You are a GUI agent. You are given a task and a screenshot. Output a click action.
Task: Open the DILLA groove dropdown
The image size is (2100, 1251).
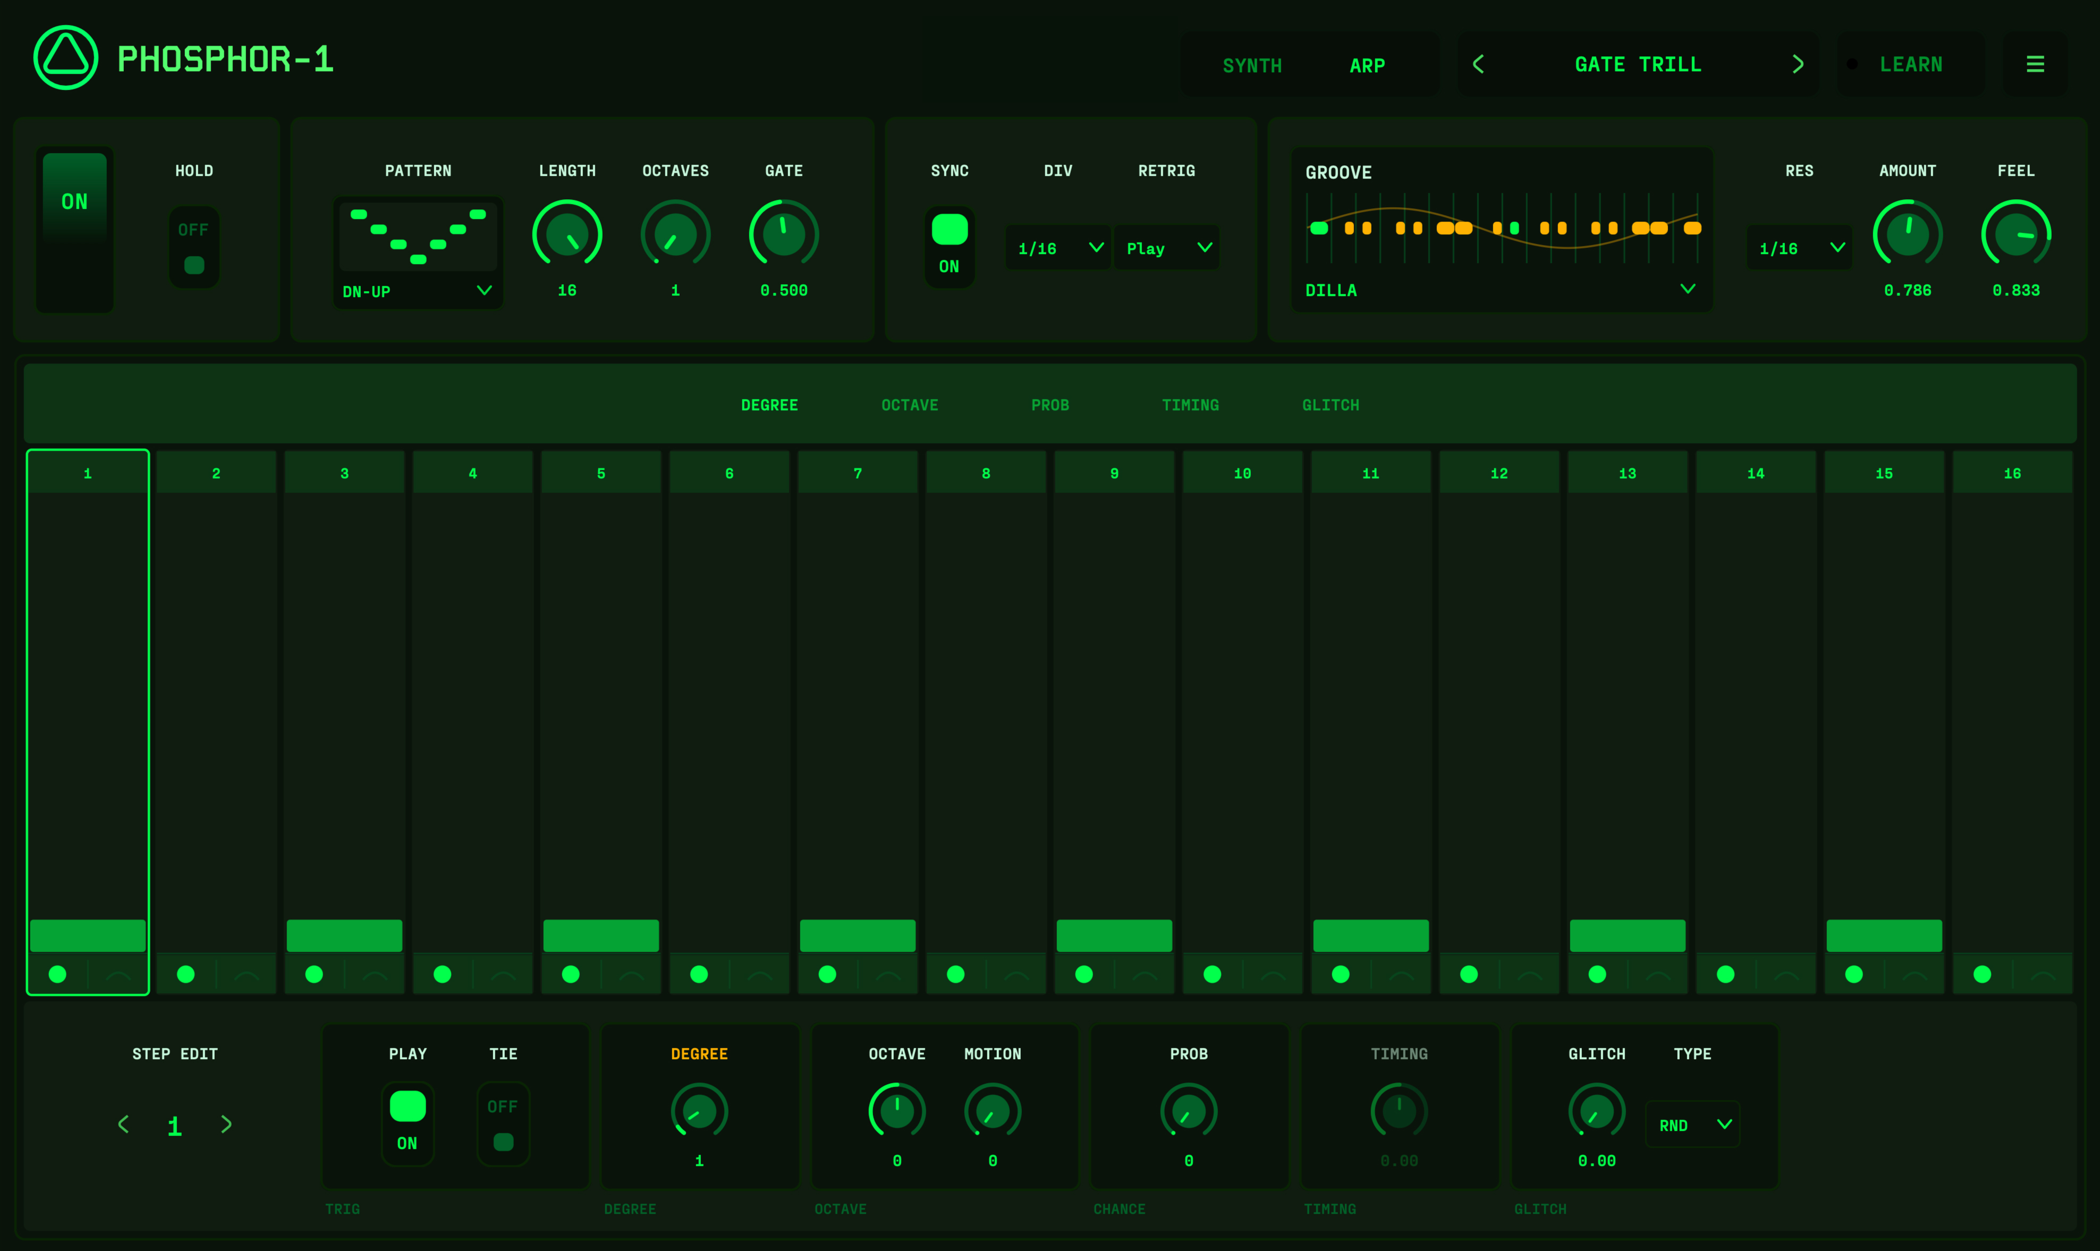[x=1501, y=290]
